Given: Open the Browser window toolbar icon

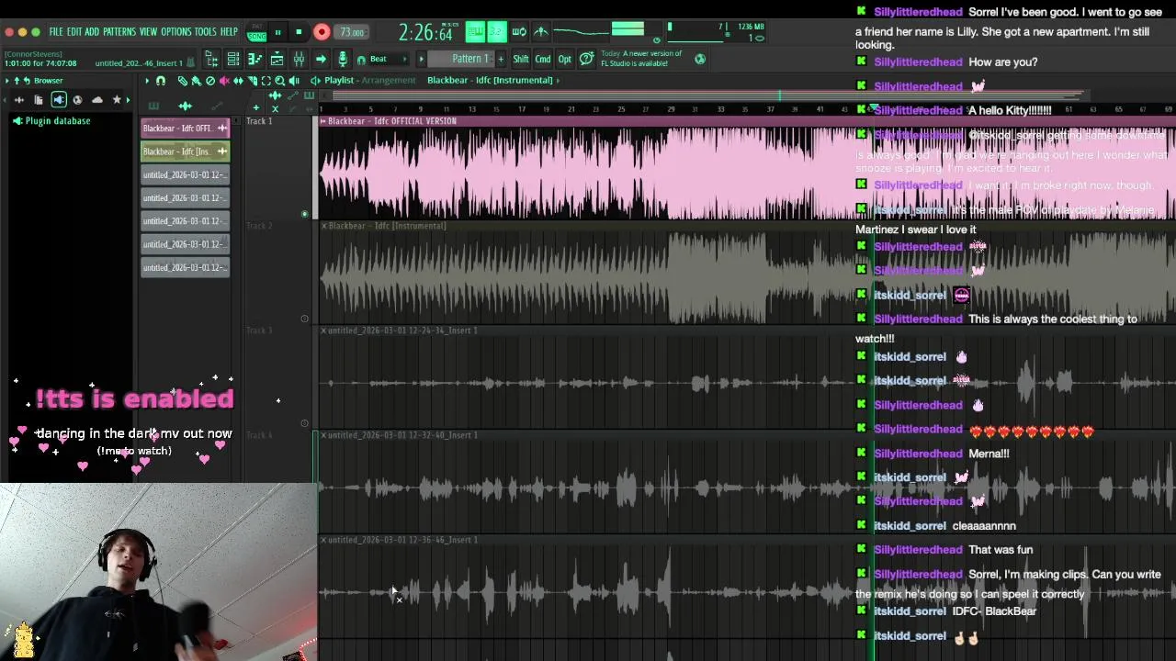Looking at the screenshot, I should click(x=212, y=60).
